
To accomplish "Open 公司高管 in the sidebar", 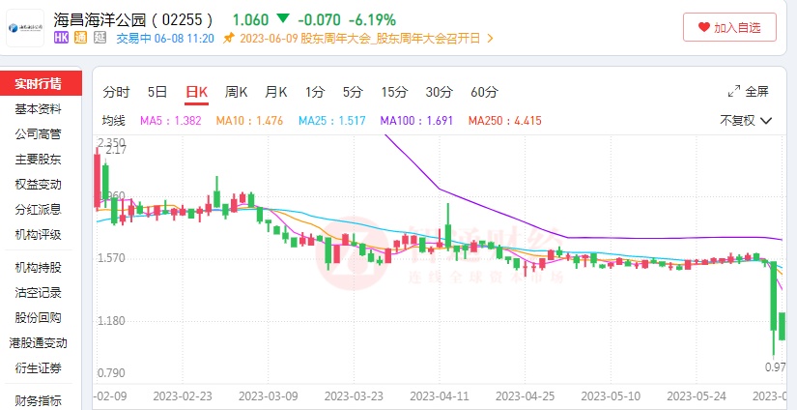I will [38, 134].
